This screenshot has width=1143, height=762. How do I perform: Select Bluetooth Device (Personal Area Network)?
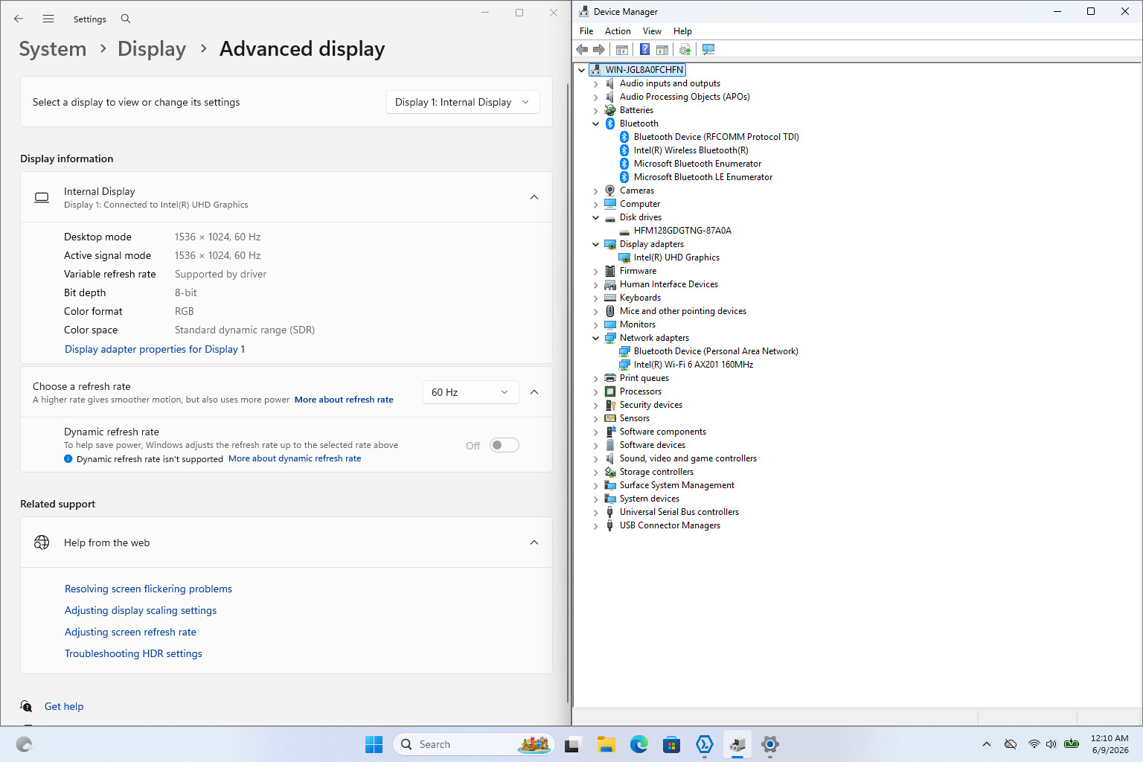click(x=716, y=351)
